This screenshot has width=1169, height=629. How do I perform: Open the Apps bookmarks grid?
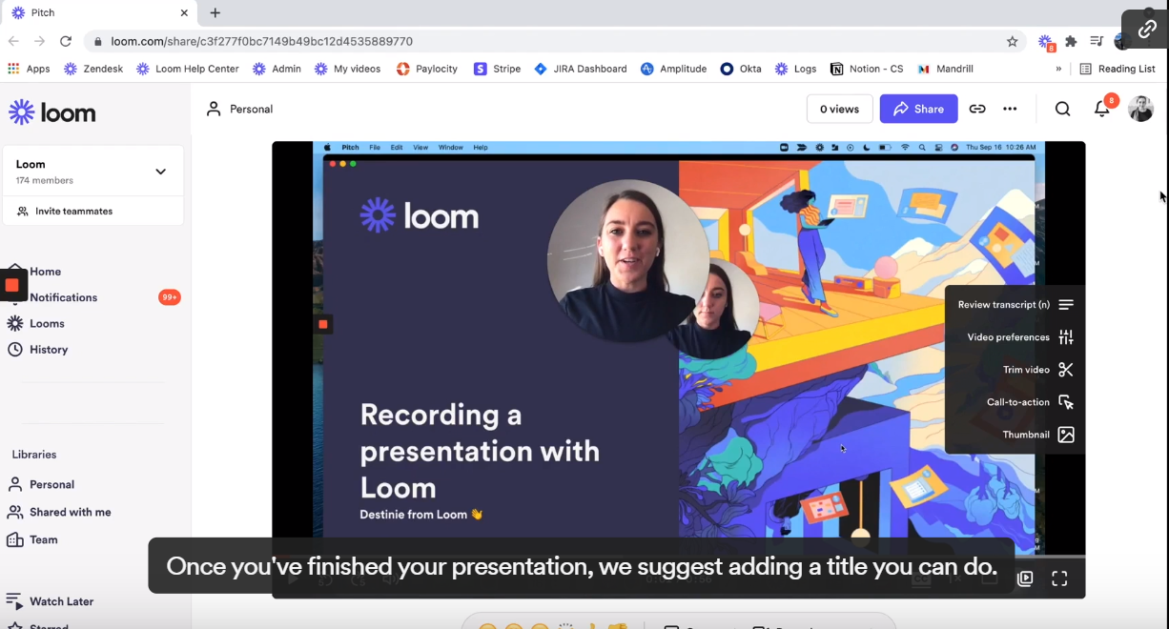click(29, 69)
